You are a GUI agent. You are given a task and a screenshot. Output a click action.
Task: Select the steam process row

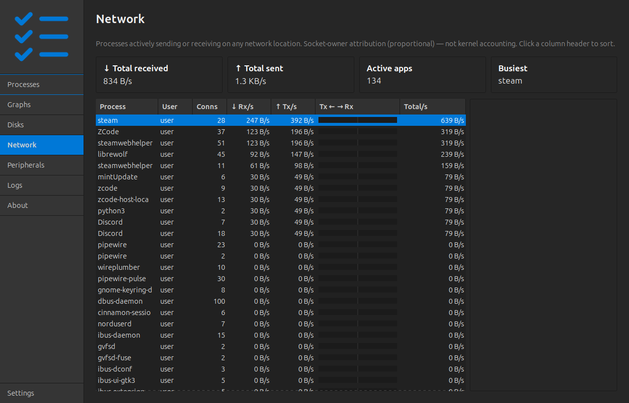281,120
